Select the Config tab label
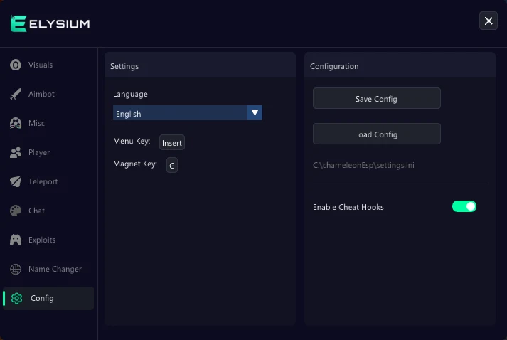507x340 pixels. point(42,298)
